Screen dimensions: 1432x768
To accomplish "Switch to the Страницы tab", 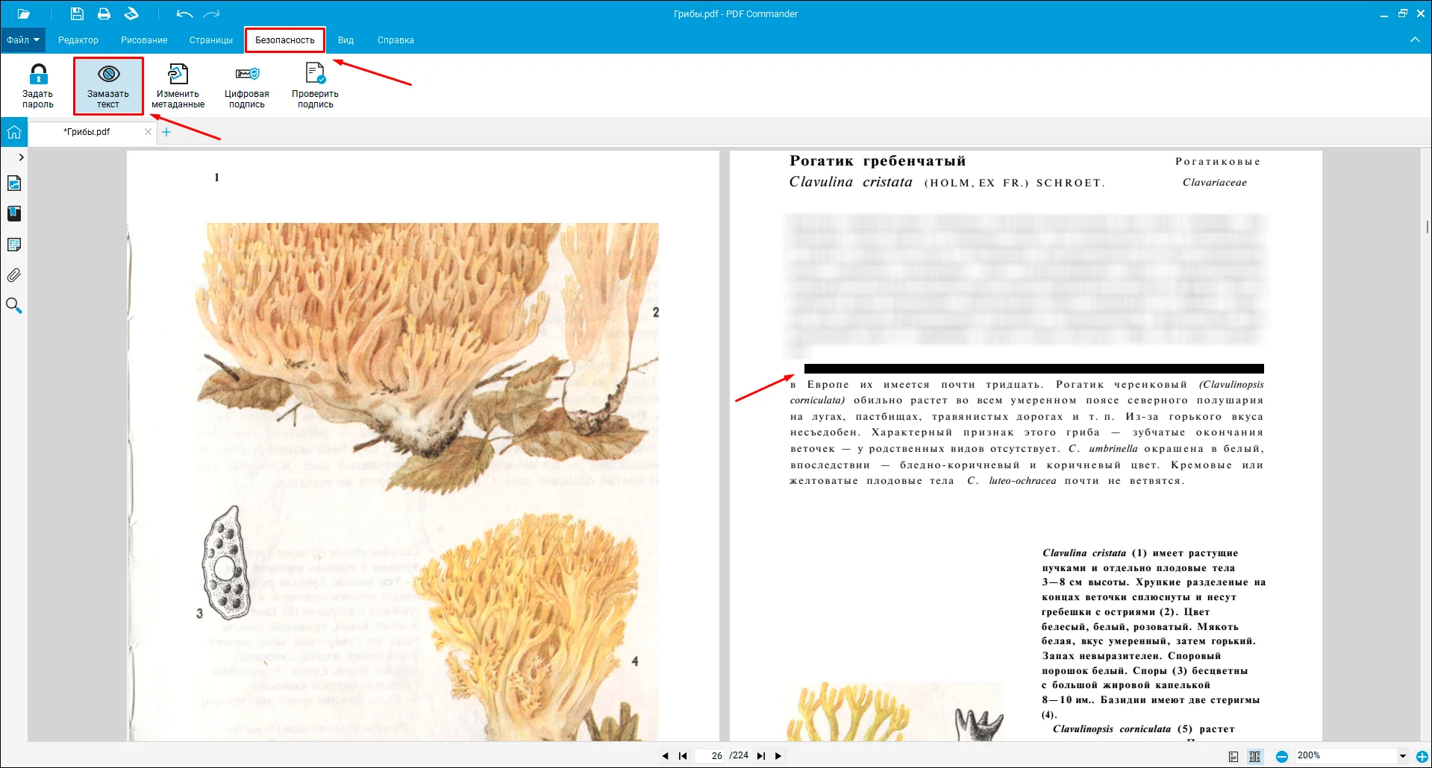I will [211, 40].
